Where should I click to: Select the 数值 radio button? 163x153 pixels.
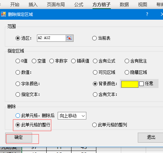pos(18,73)
